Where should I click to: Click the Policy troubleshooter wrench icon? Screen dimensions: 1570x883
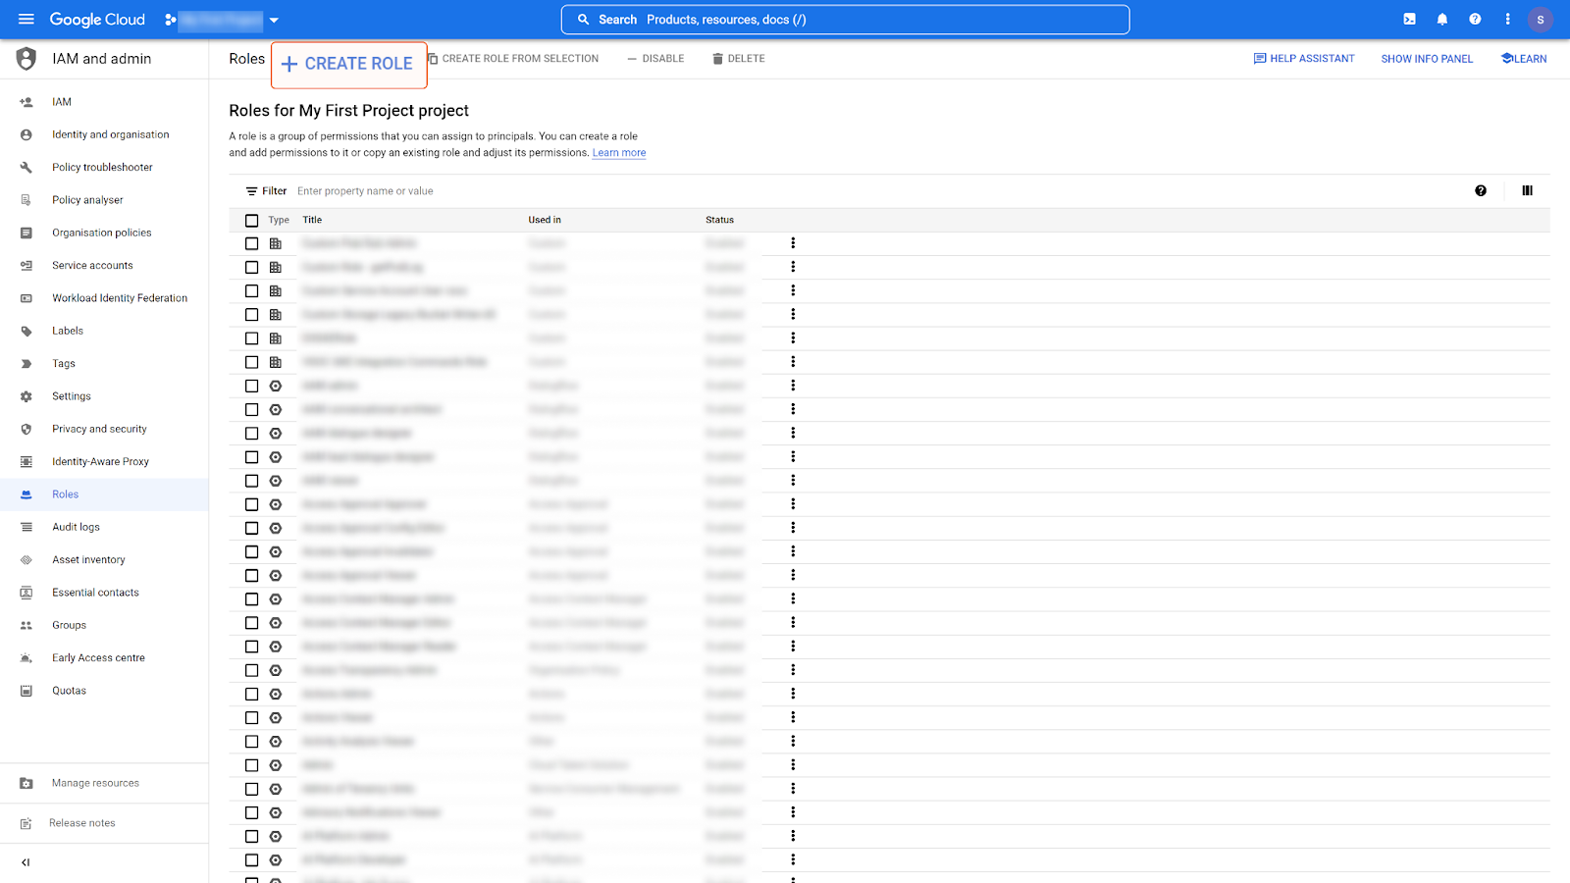[x=26, y=168]
